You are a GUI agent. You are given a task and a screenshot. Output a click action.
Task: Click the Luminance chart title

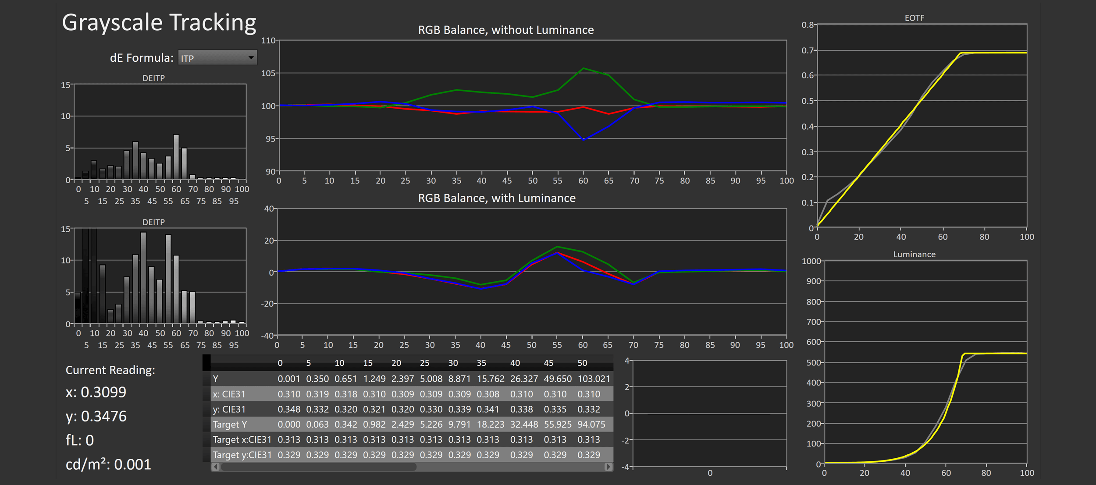pos(914,255)
